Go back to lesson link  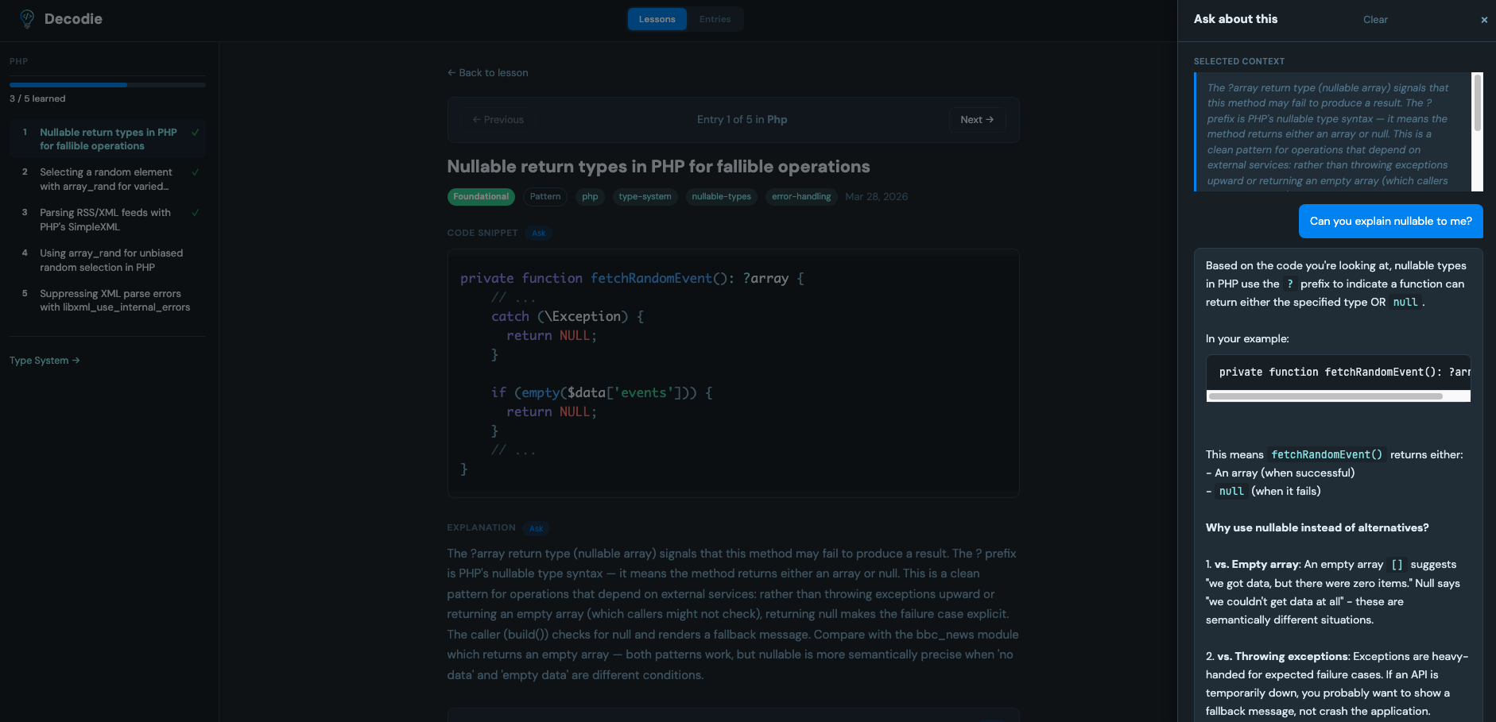click(487, 73)
